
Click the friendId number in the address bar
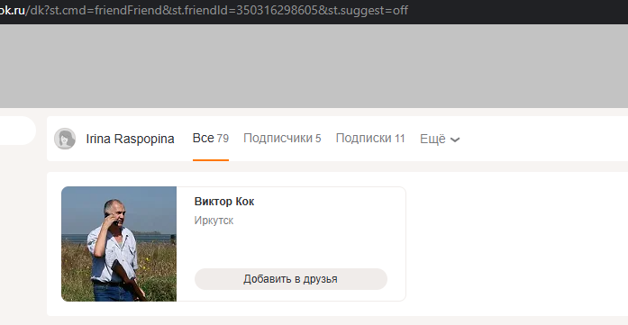(277, 11)
